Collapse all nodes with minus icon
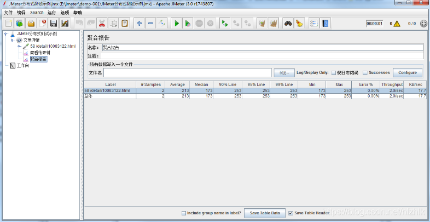The width and height of the screenshot is (430, 222). pos(150,24)
